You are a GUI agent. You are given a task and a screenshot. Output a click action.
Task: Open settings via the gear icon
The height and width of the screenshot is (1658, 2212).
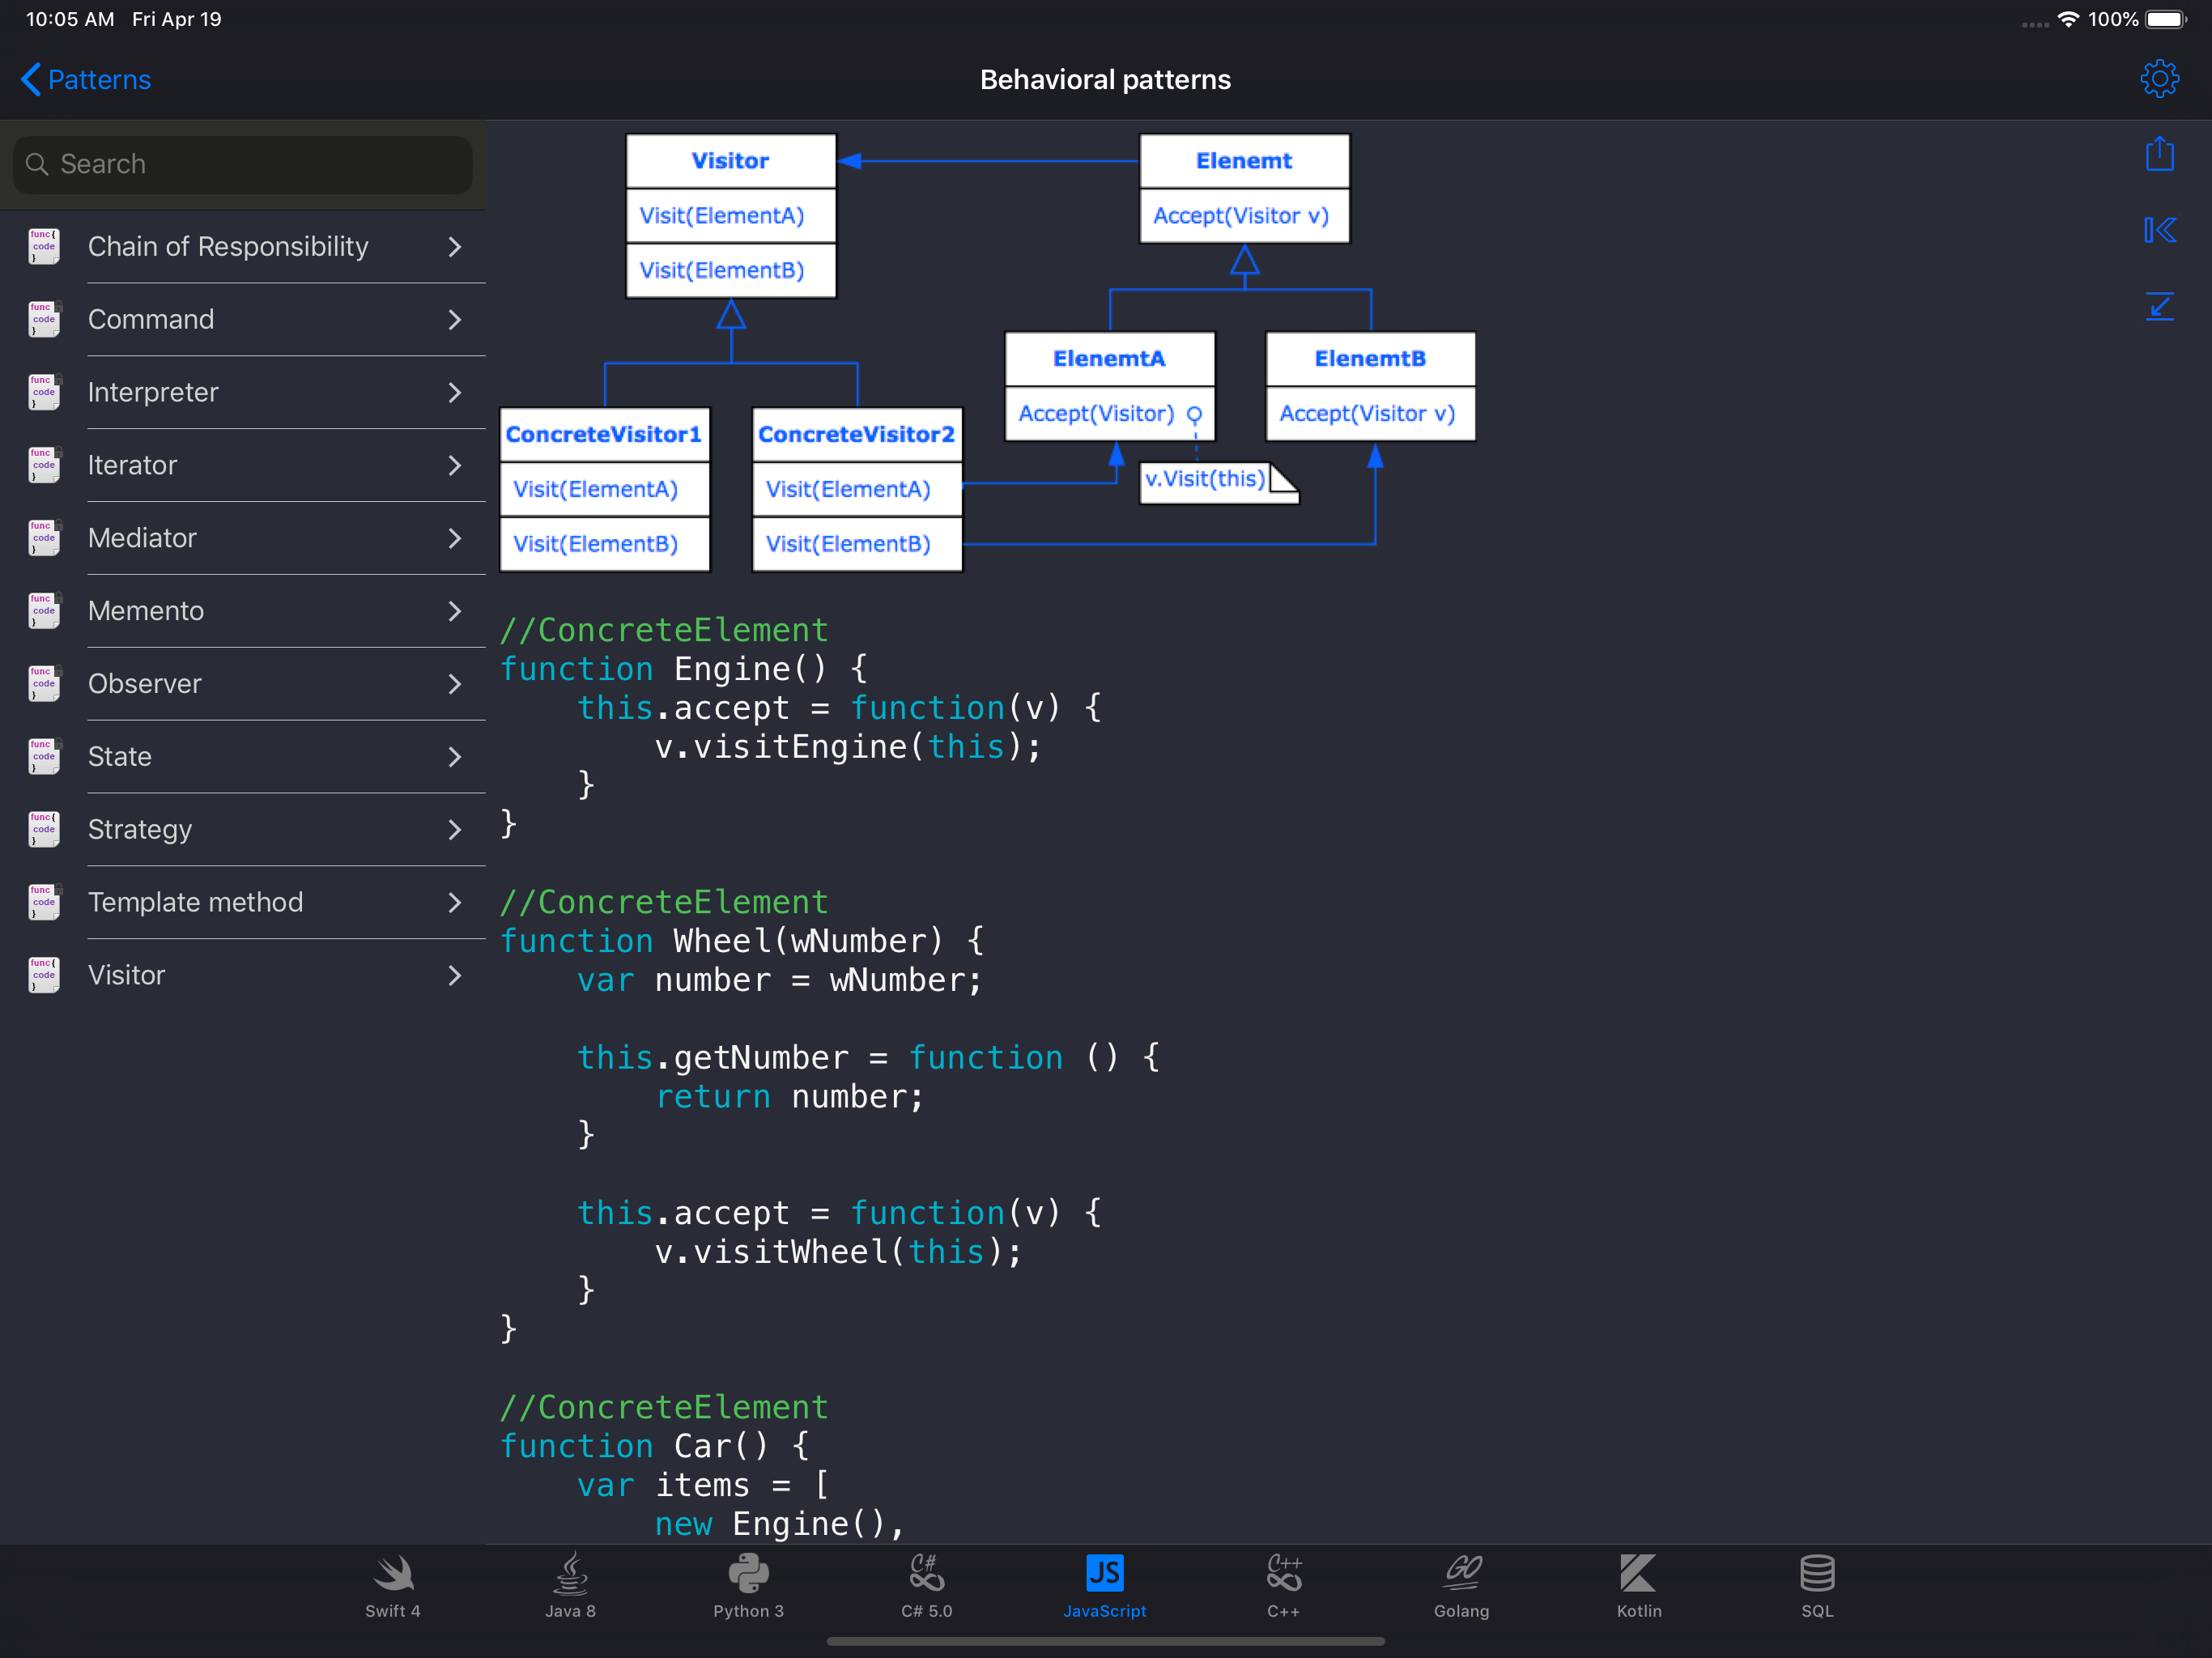point(2159,79)
